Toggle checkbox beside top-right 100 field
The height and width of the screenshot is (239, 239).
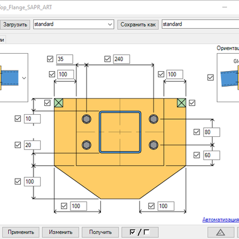[161, 74]
